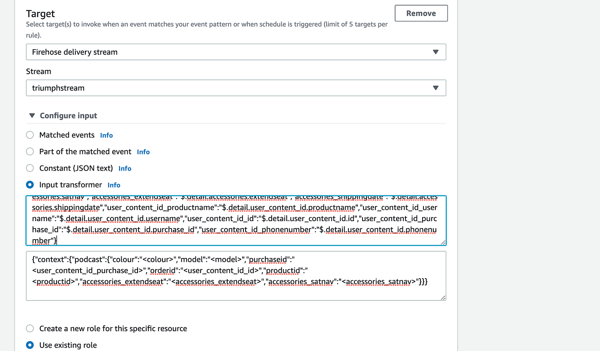Open Info link next to Matched events
Image resolution: width=600 pixels, height=351 pixels.
106,135
